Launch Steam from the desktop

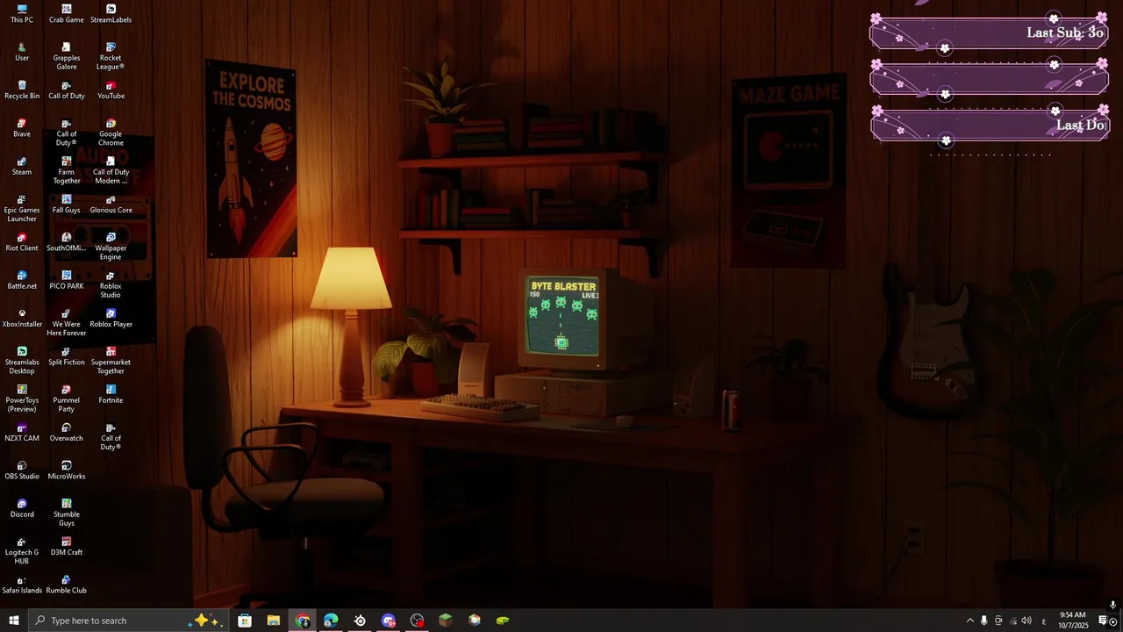[x=22, y=166]
